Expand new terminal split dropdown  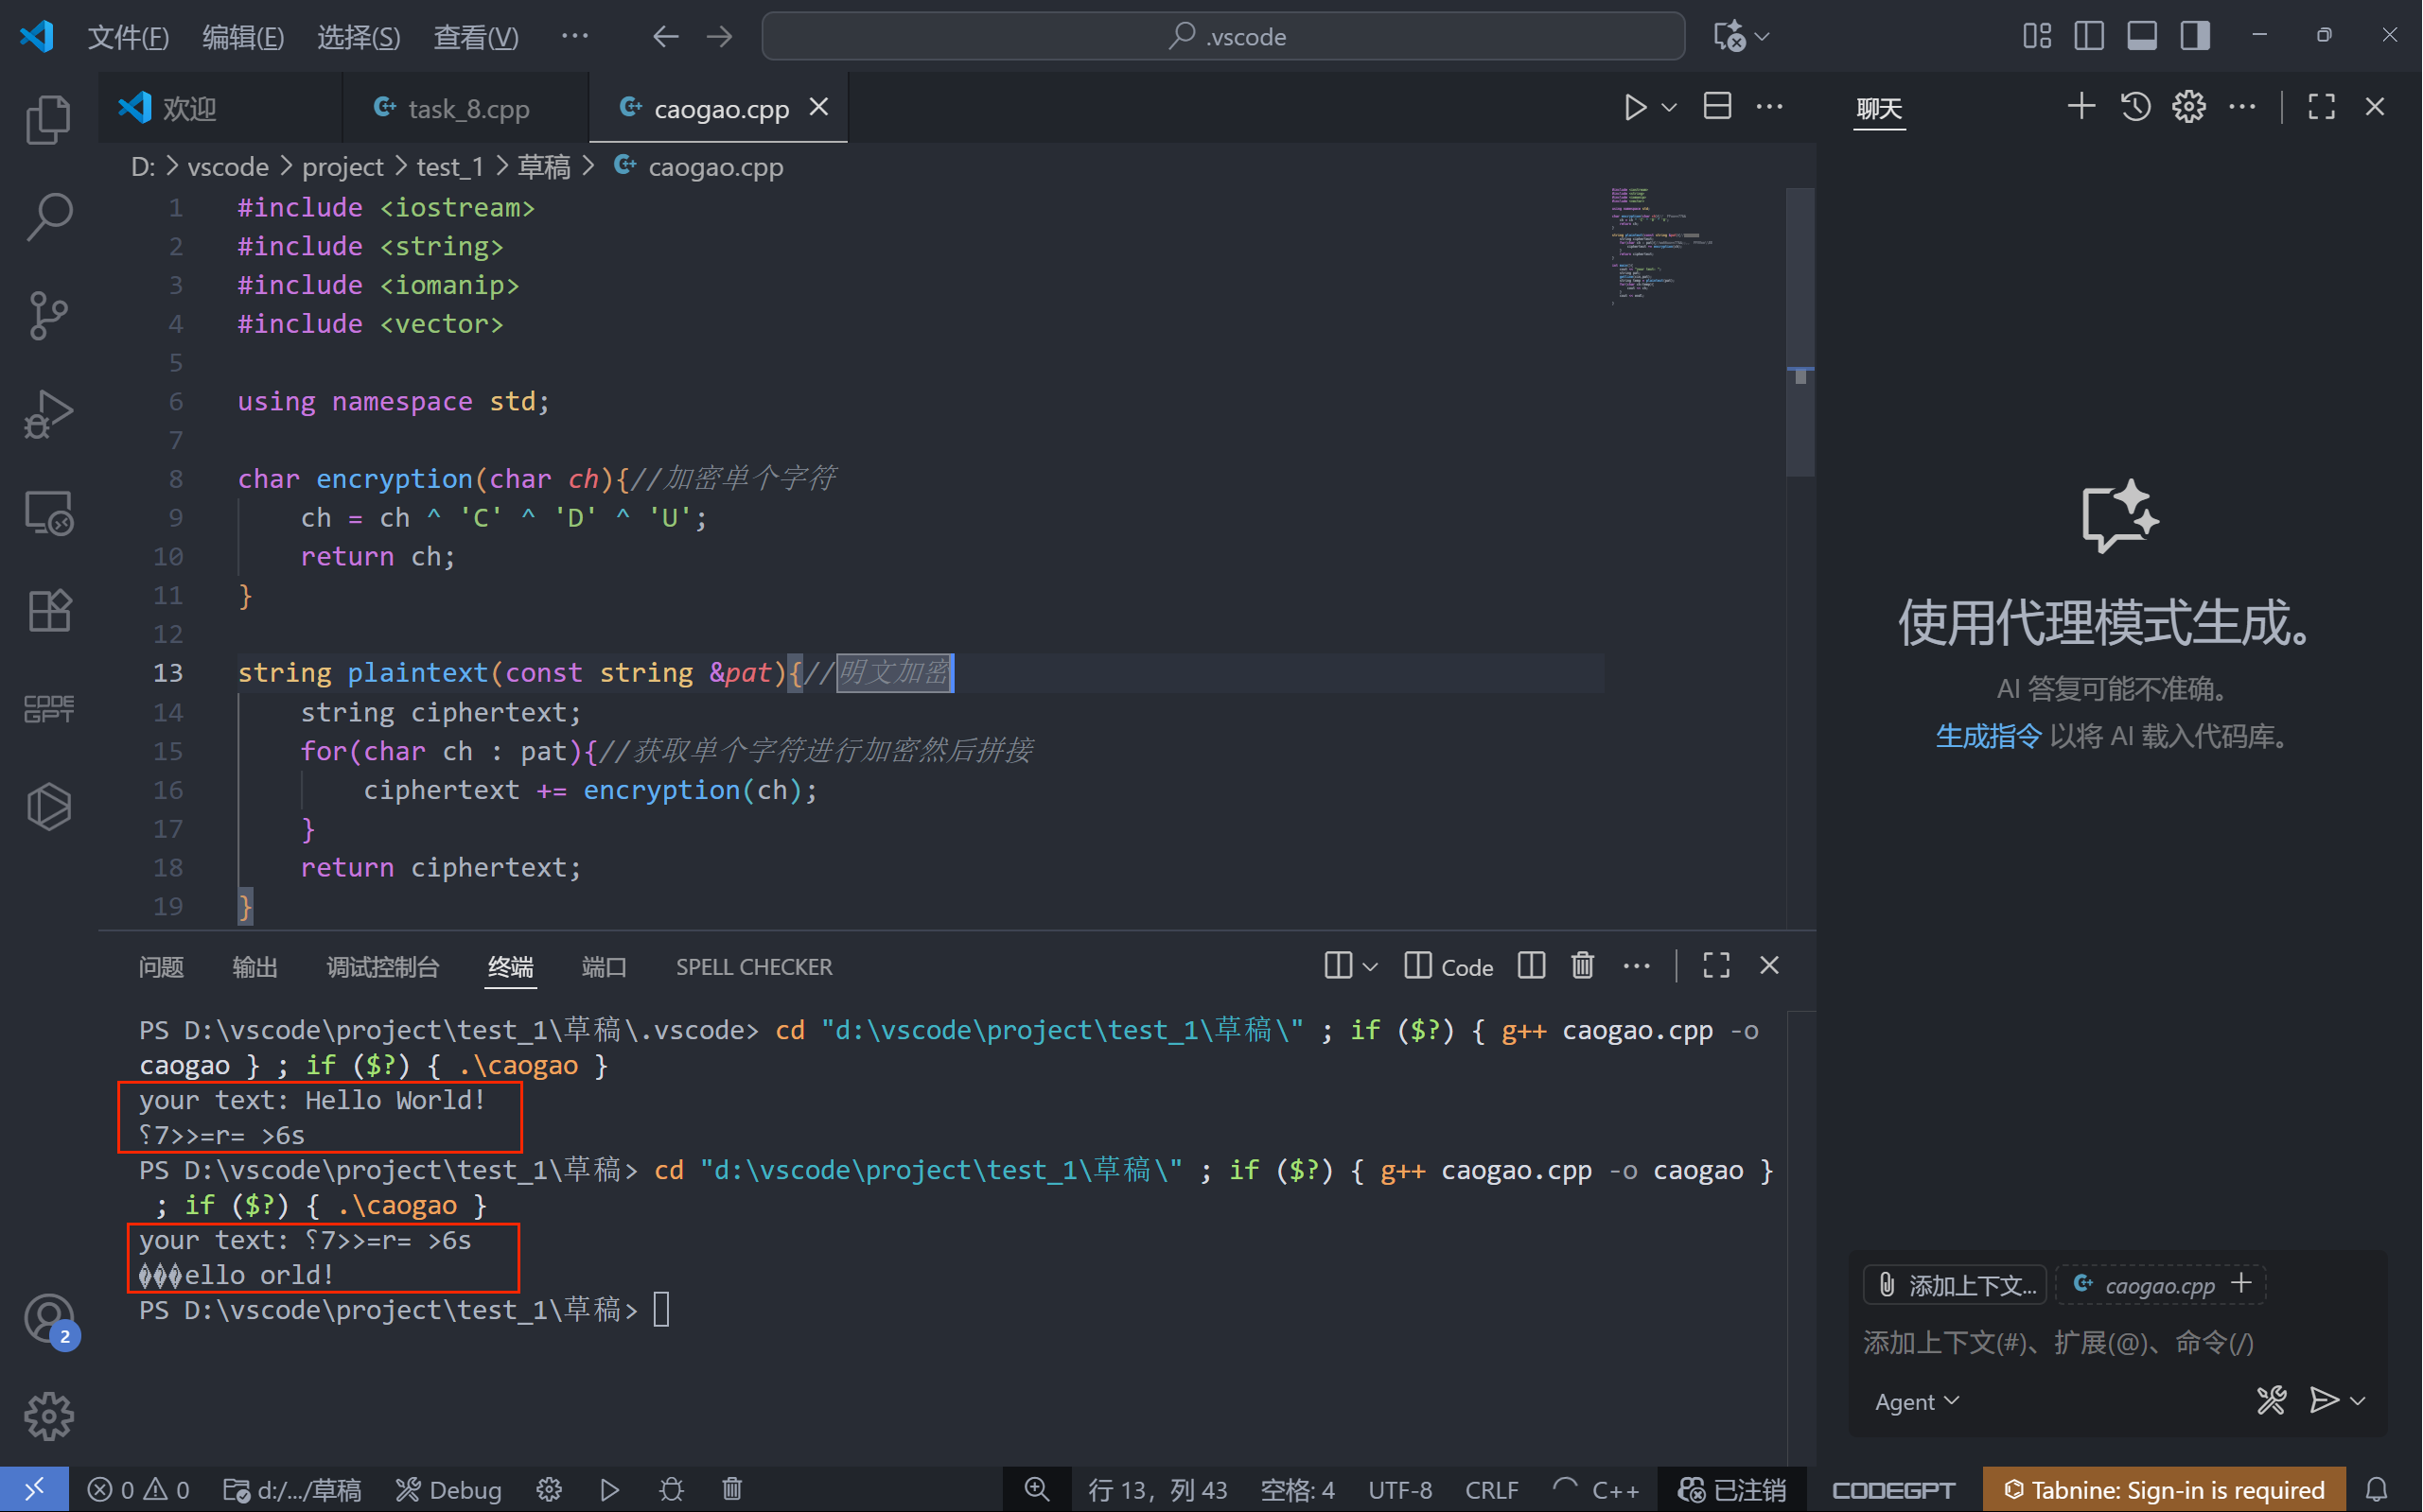[x=1370, y=966]
